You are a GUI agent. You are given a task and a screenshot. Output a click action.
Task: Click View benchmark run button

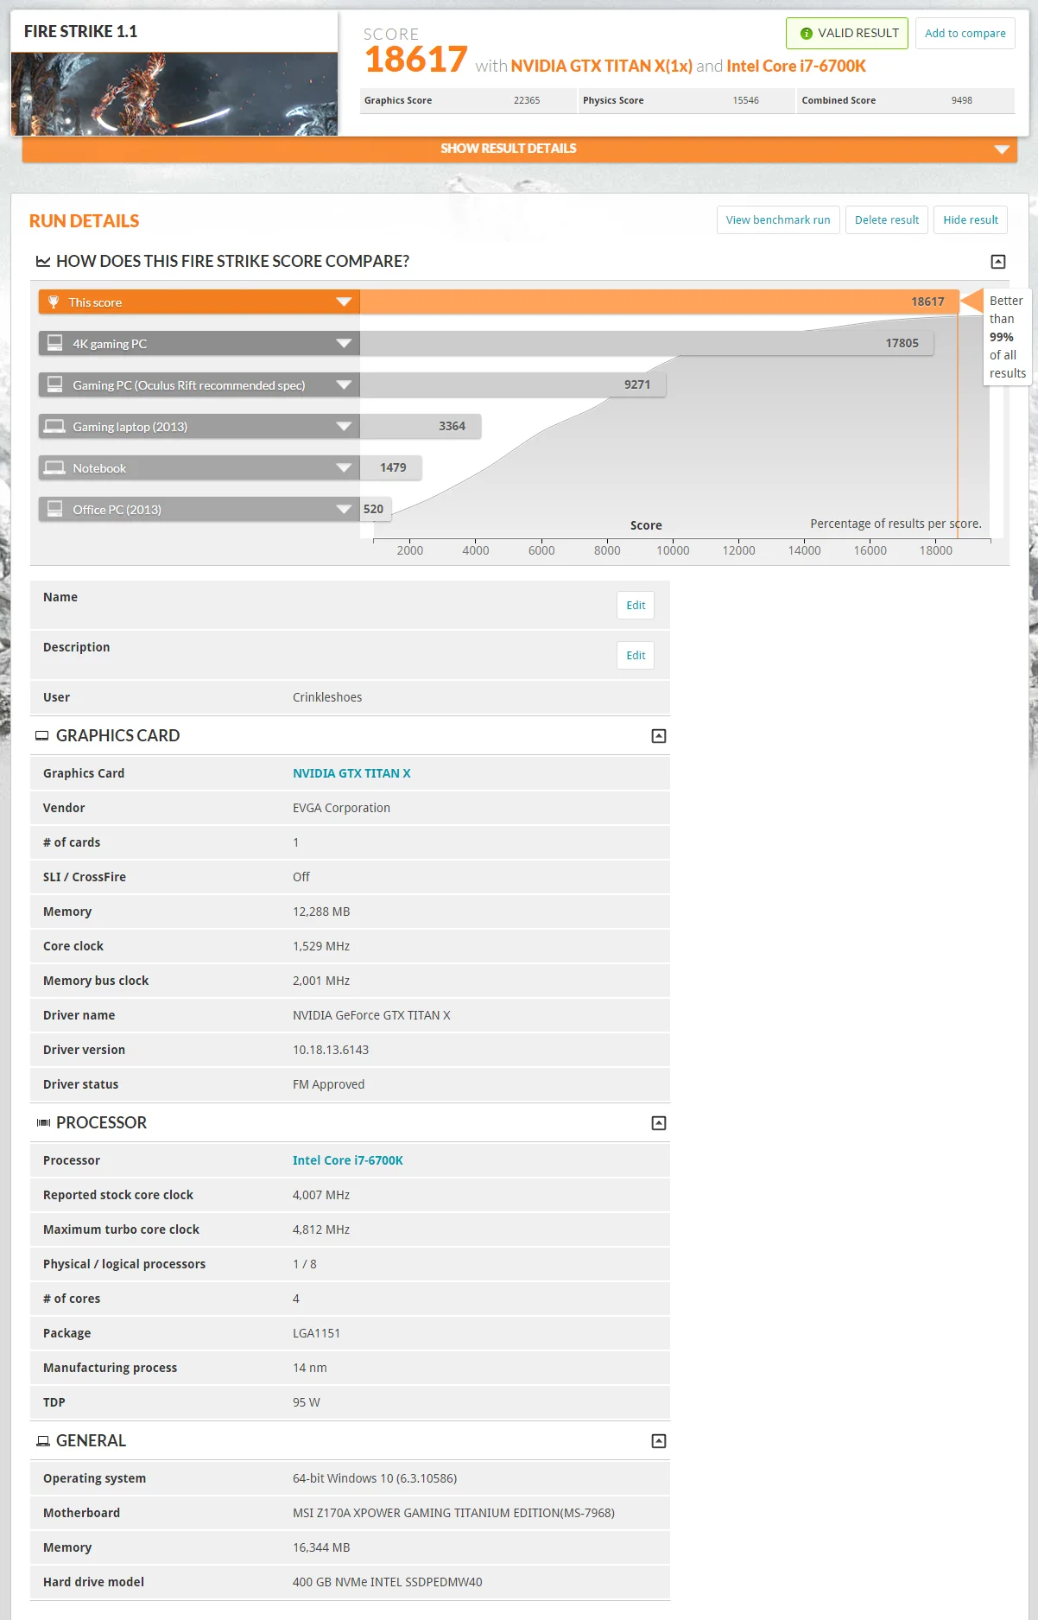pos(778,220)
